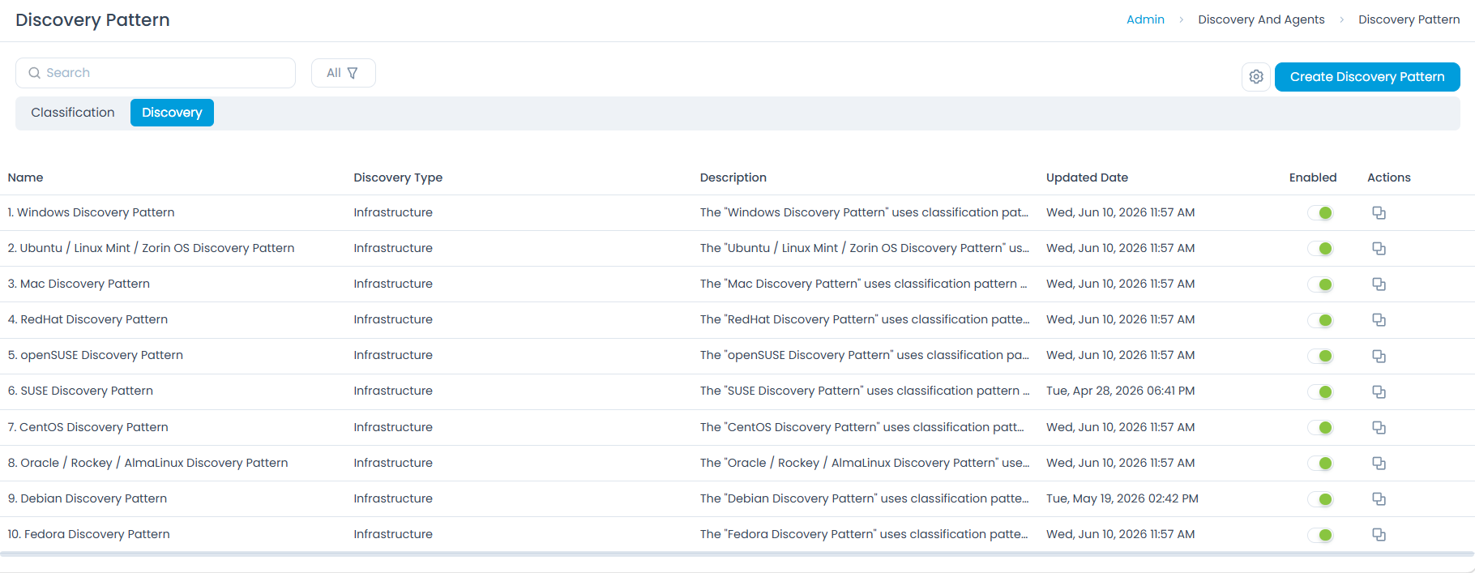Open 6. SUSE Discovery Pattern
The height and width of the screenshot is (573, 1475).
80,391
